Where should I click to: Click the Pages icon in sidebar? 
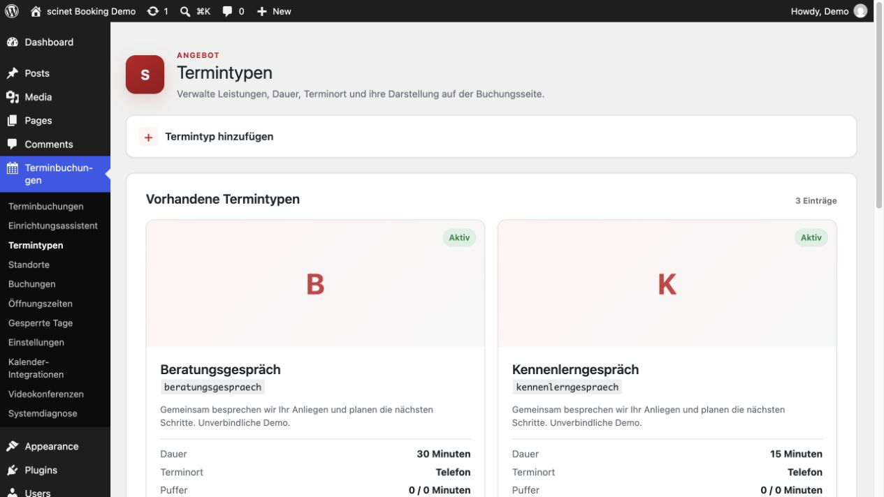(12, 121)
